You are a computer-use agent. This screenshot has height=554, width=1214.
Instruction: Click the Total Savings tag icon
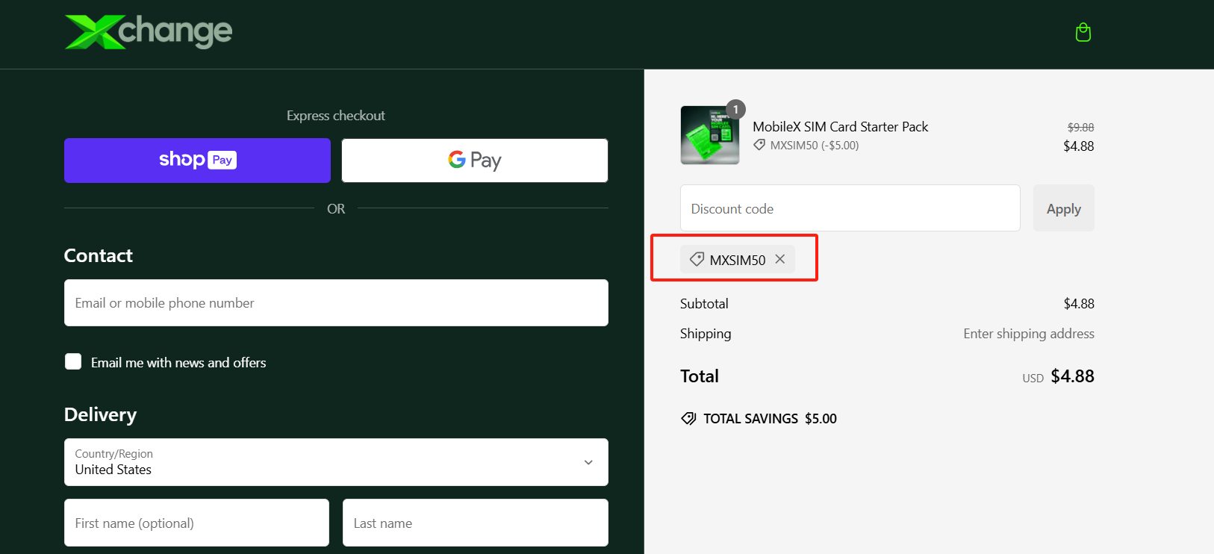pos(688,418)
